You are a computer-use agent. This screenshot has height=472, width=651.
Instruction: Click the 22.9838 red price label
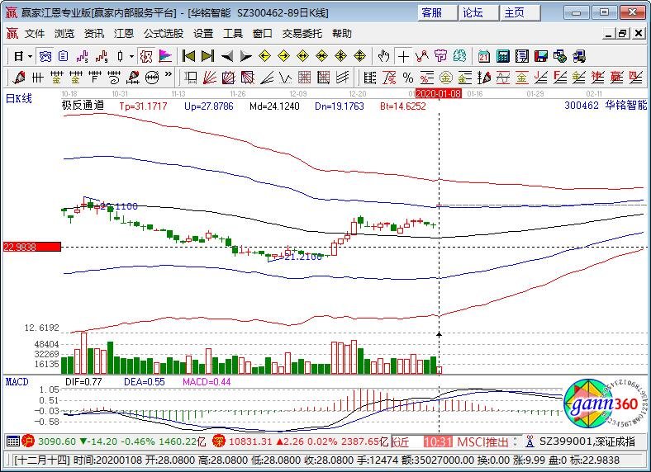coord(32,248)
